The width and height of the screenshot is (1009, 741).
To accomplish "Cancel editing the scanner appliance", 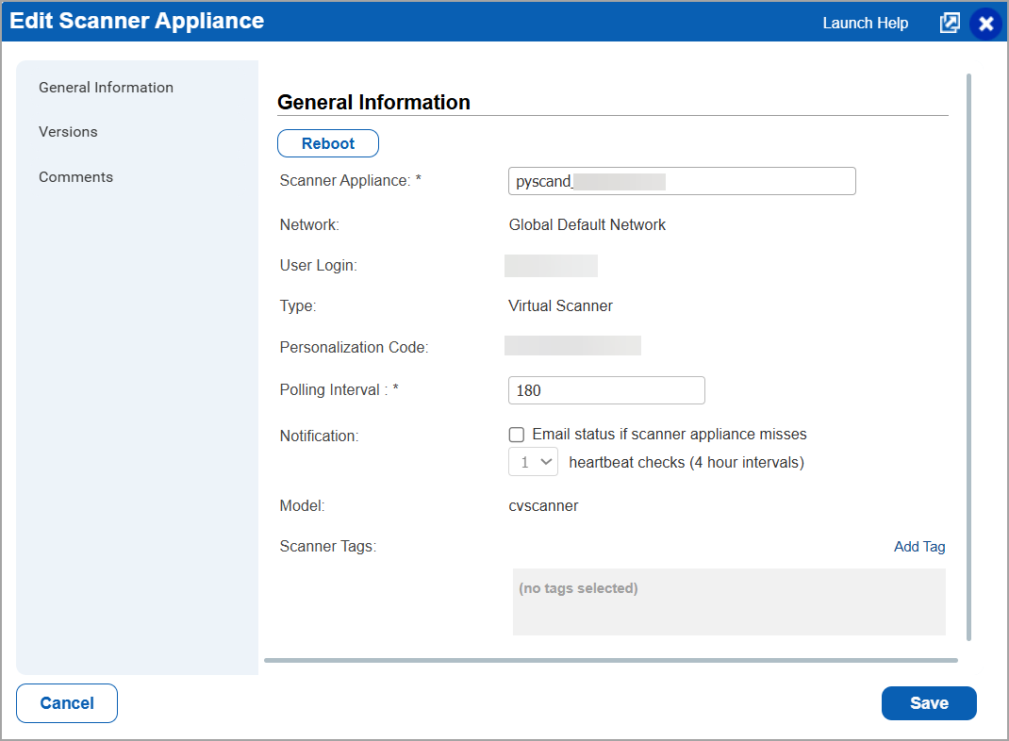I will point(67,703).
